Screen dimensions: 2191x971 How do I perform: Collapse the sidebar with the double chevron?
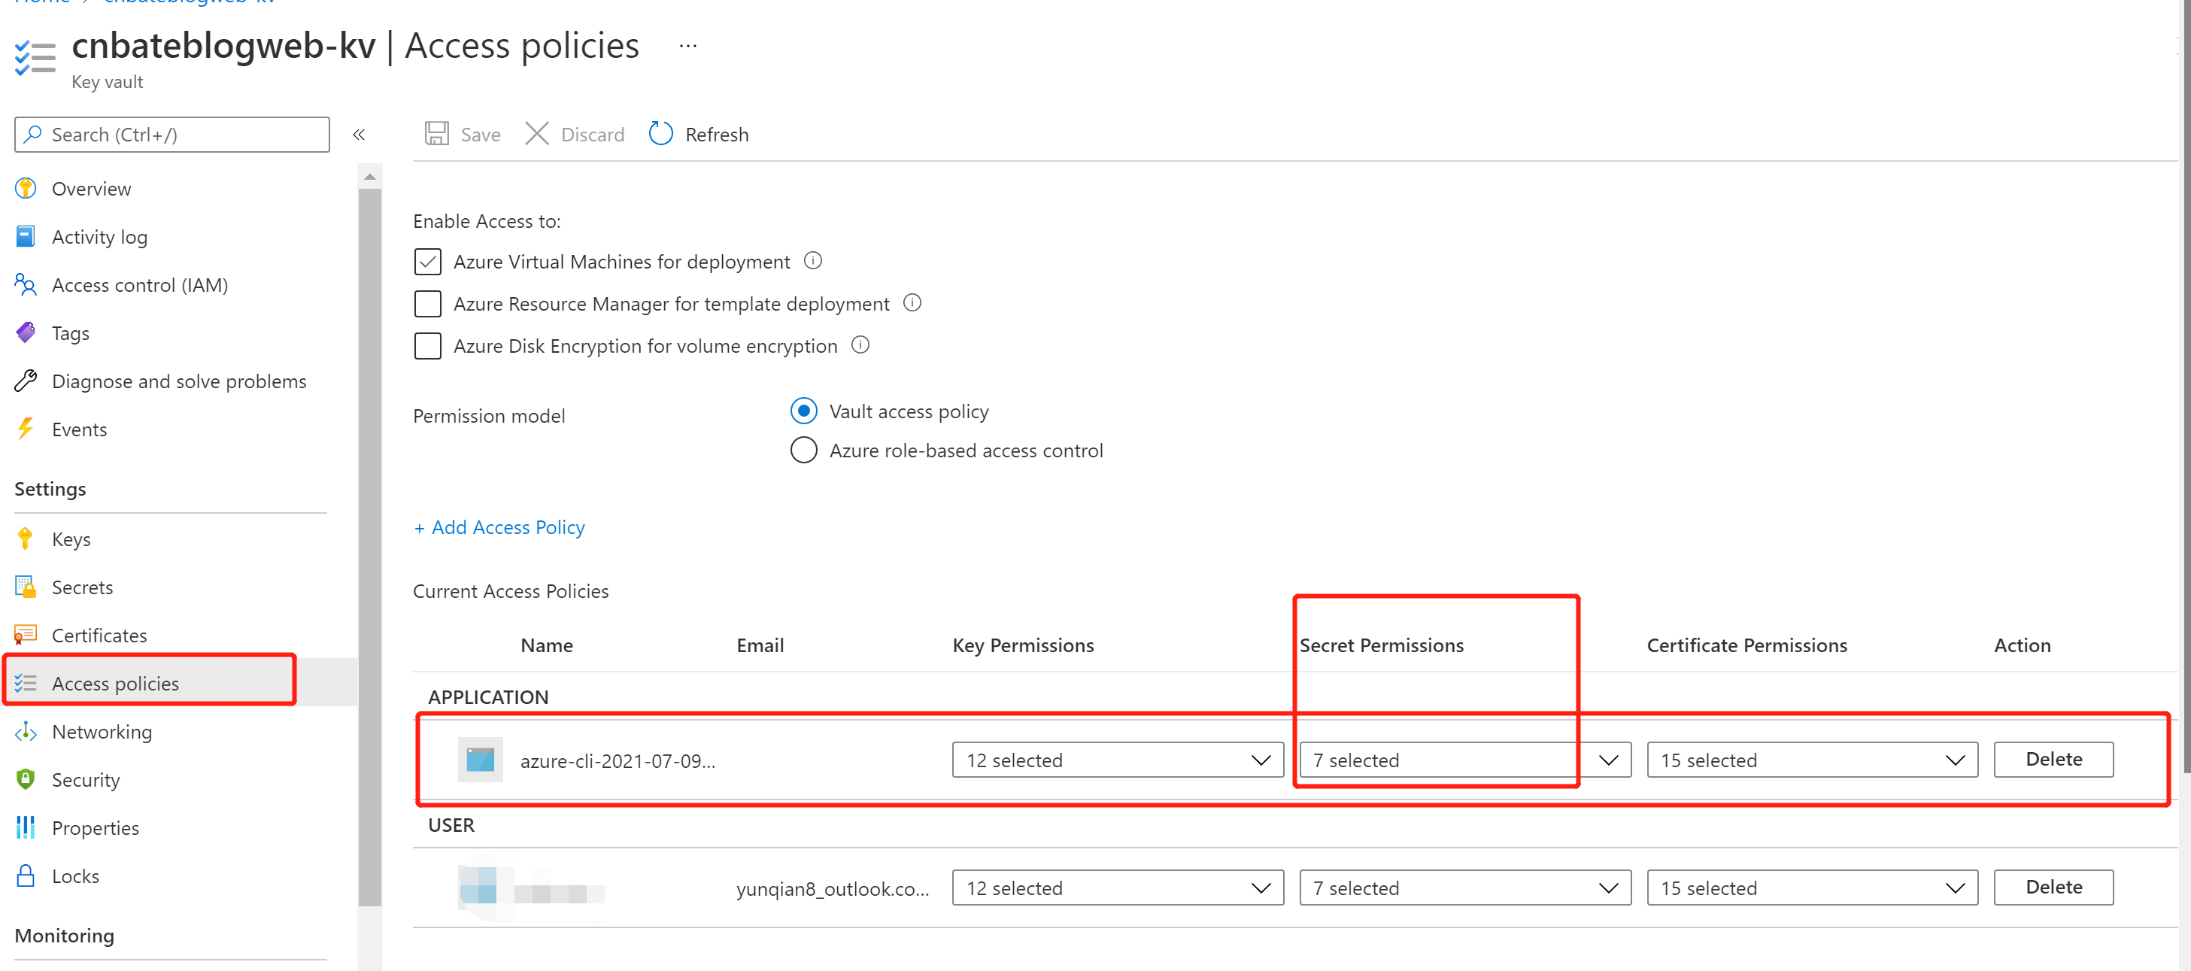359,135
